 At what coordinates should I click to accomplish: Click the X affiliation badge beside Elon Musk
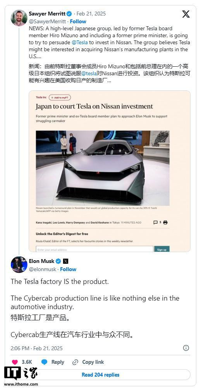coord(65,261)
